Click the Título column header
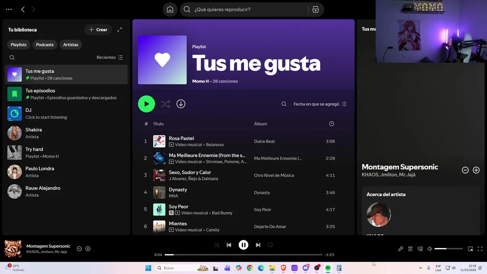 pos(158,124)
